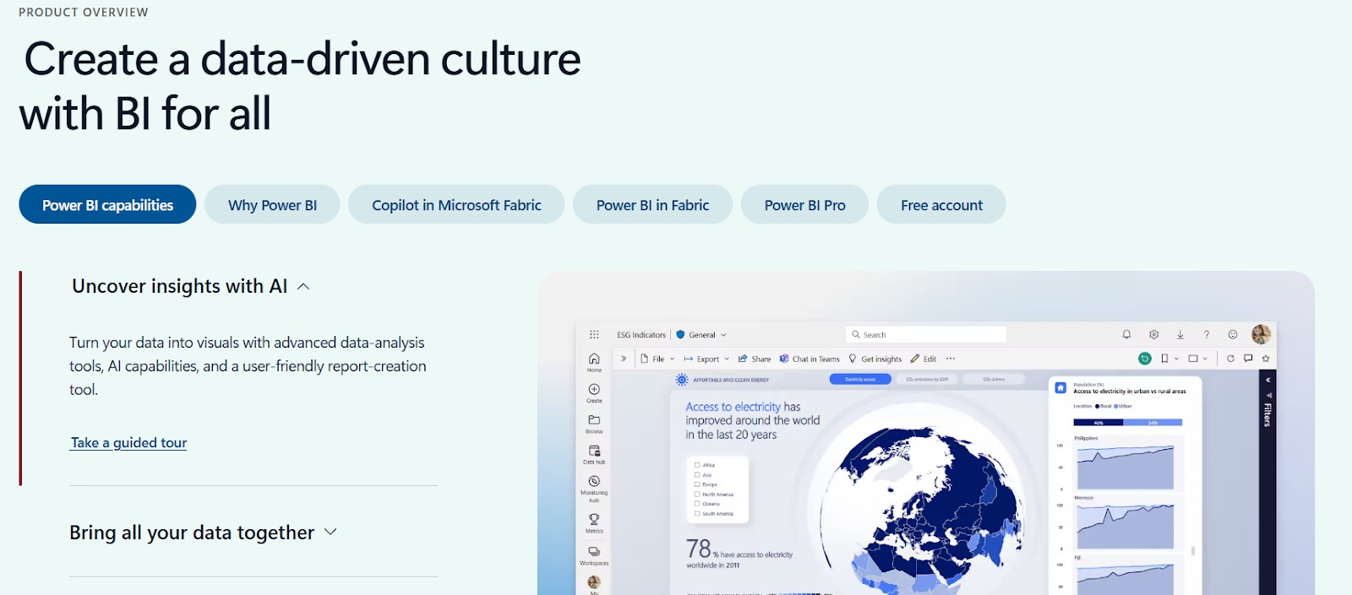Viewport: 1352px width, 595px height.
Task: Open the File dropdown menu
Action: coord(657,359)
